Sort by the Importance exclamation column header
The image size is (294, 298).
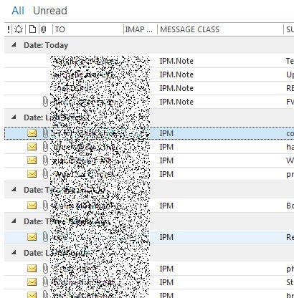click(x=9, y=29)
